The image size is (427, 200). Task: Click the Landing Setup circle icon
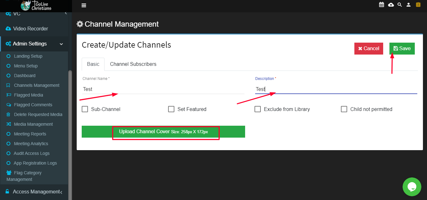pyautogui.click(x=8, y=56)
